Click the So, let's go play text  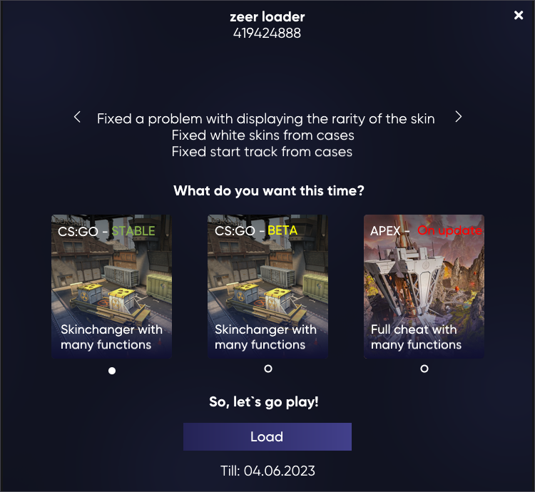(x=264, y=402)
